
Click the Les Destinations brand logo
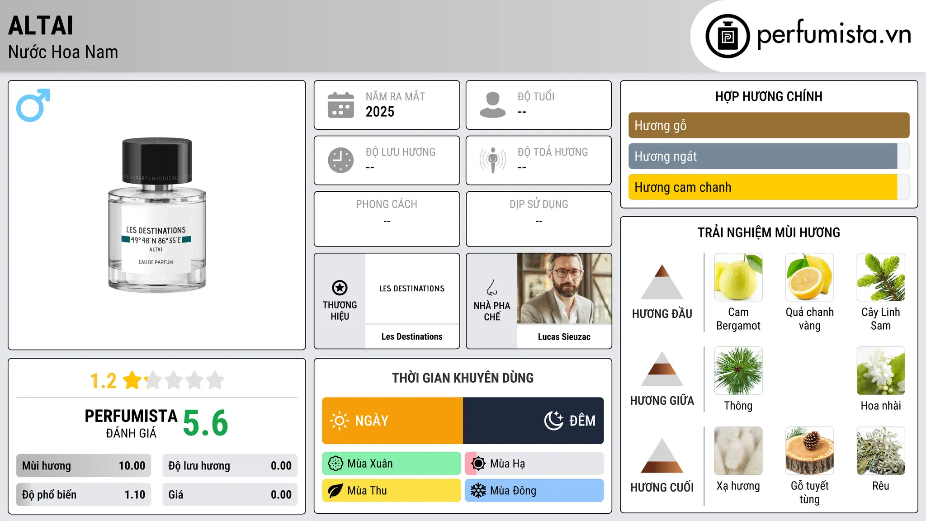coord(412,289)
